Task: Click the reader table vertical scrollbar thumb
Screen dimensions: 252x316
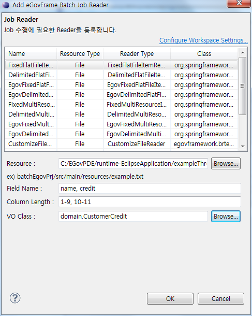Action: coord(243,86)
